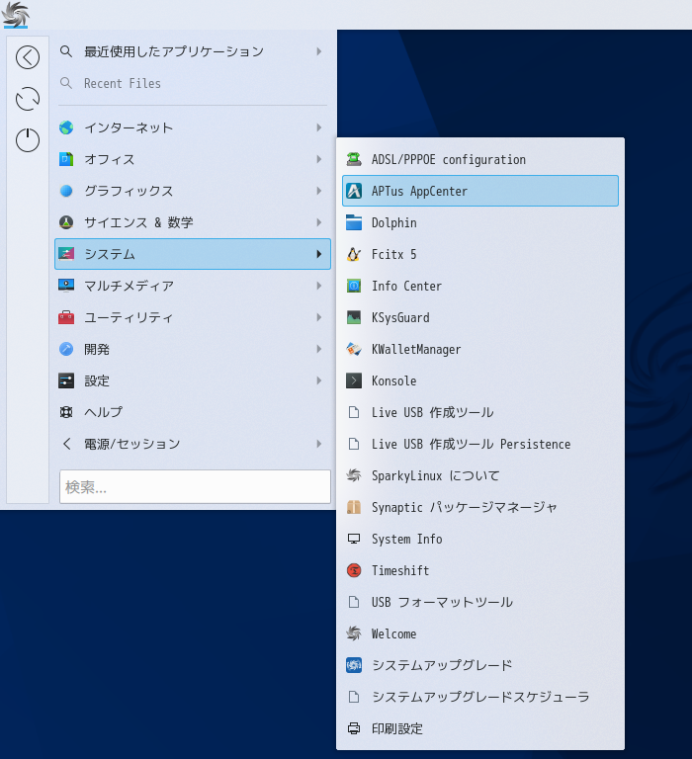692x759 pixels.
Task: Expand the 電源/セッション submenu arrow
Action: click(x=318, y=444)
